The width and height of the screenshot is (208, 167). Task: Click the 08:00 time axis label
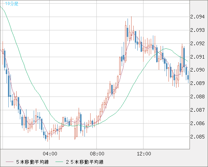[x=97, y=154]
